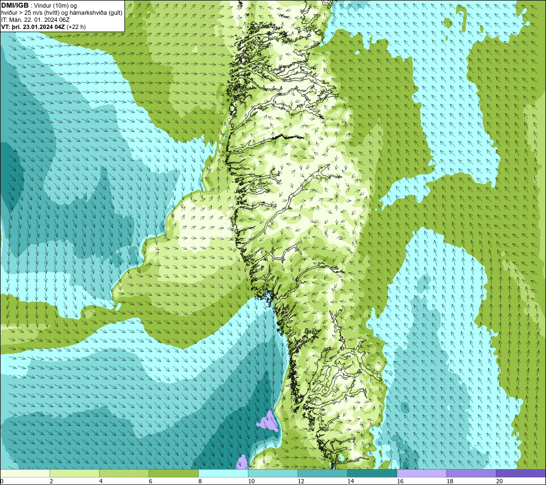Click the bold 'DMI/IGB' title text

[x=15, y=5]
